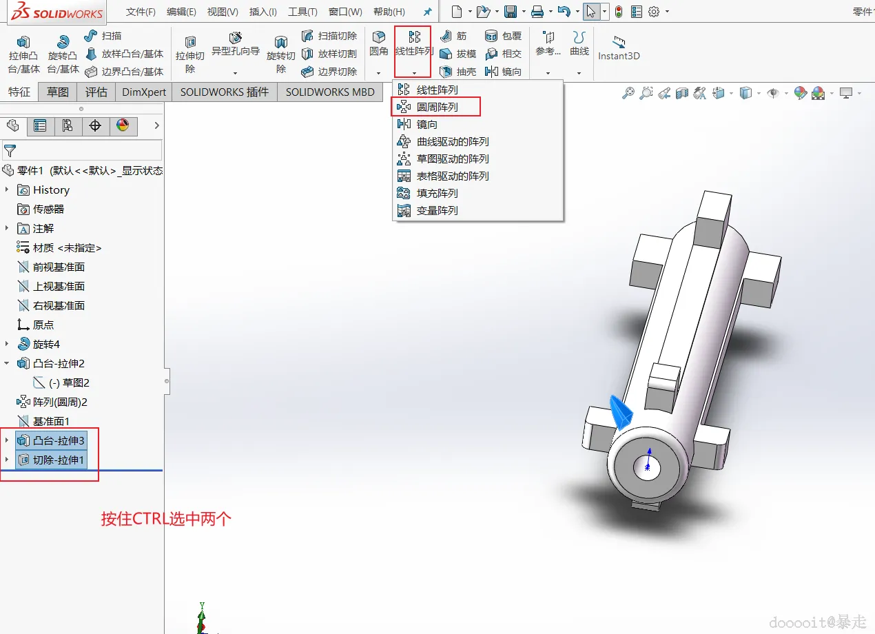Open the ConfigurationManager tab icon
Screen dimensions: 875x634
(68, 125)
